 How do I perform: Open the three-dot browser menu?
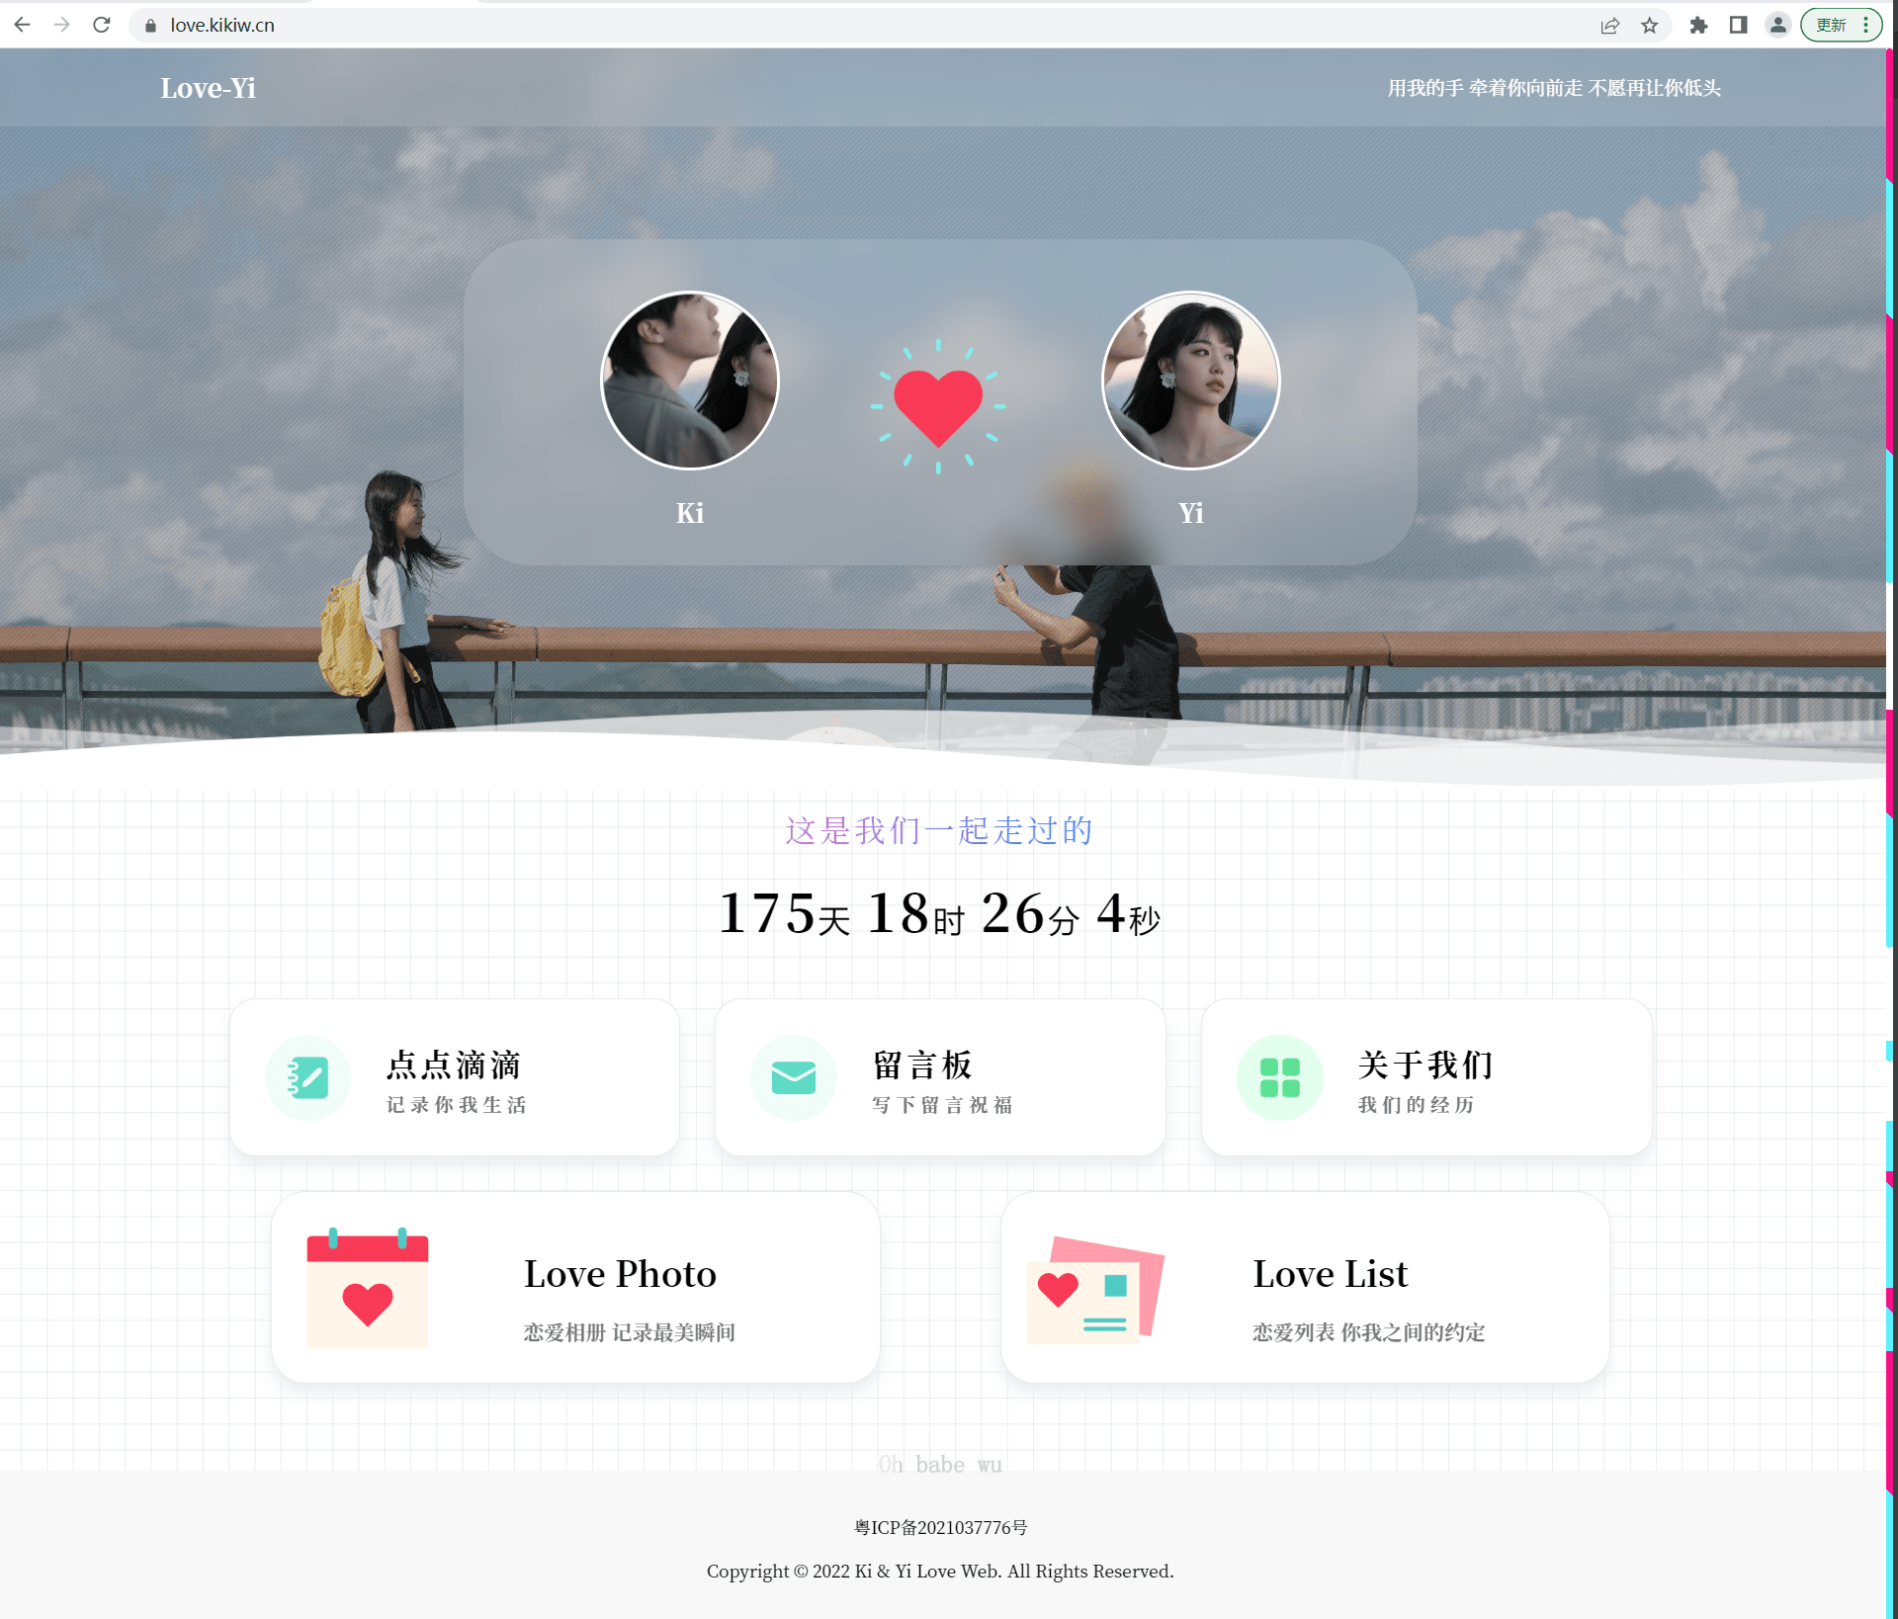tap(1865, 26)
